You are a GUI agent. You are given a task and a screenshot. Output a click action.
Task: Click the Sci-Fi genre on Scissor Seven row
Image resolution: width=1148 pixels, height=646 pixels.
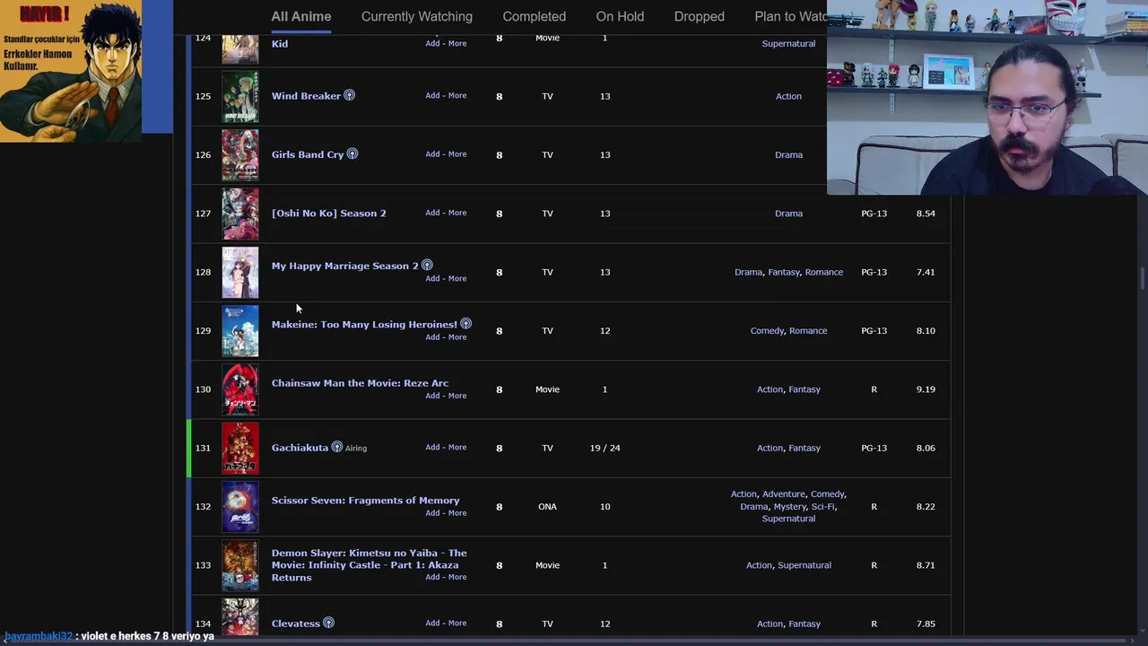click(x=822, y=506)
